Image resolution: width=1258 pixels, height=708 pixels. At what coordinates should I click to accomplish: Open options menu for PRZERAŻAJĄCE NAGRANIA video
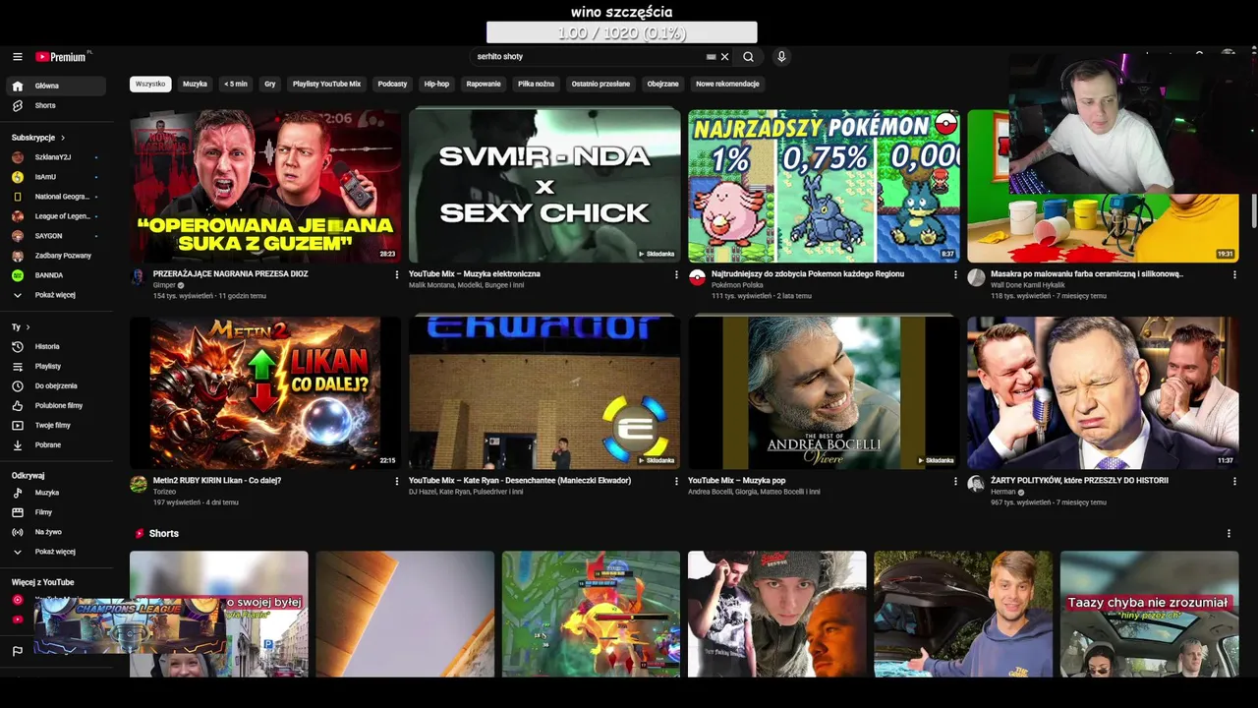[397, 275]
